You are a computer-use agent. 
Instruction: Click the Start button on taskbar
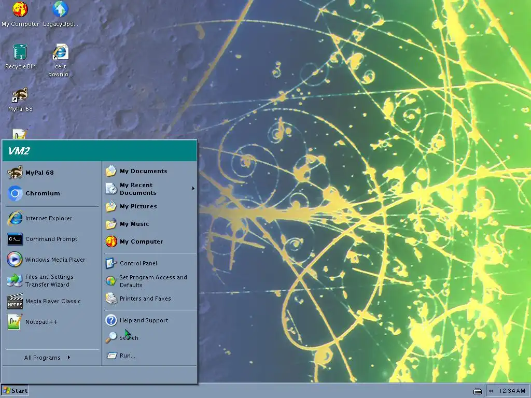coord(15,391)
